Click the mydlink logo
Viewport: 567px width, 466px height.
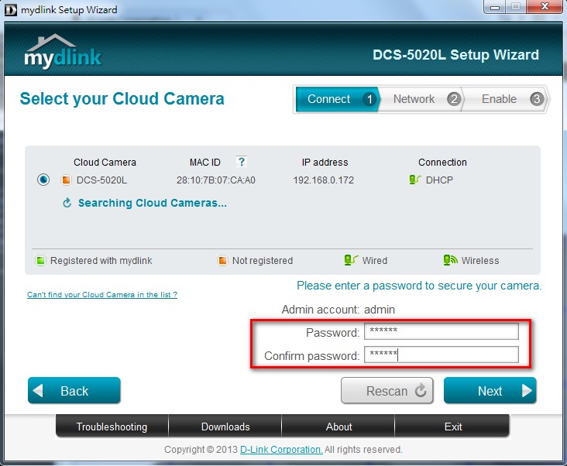coord(63,52)
